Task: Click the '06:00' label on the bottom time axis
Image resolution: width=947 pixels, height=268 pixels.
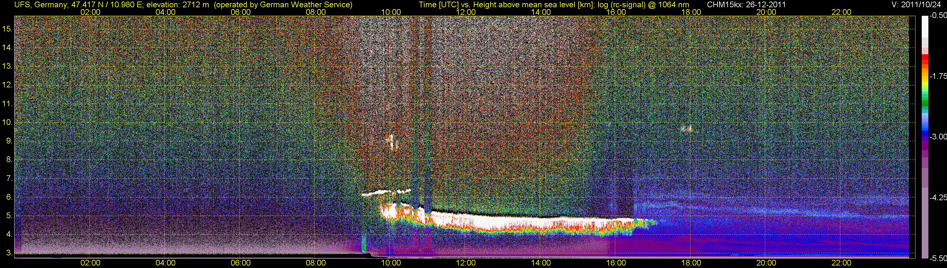Action: (241, 263)
